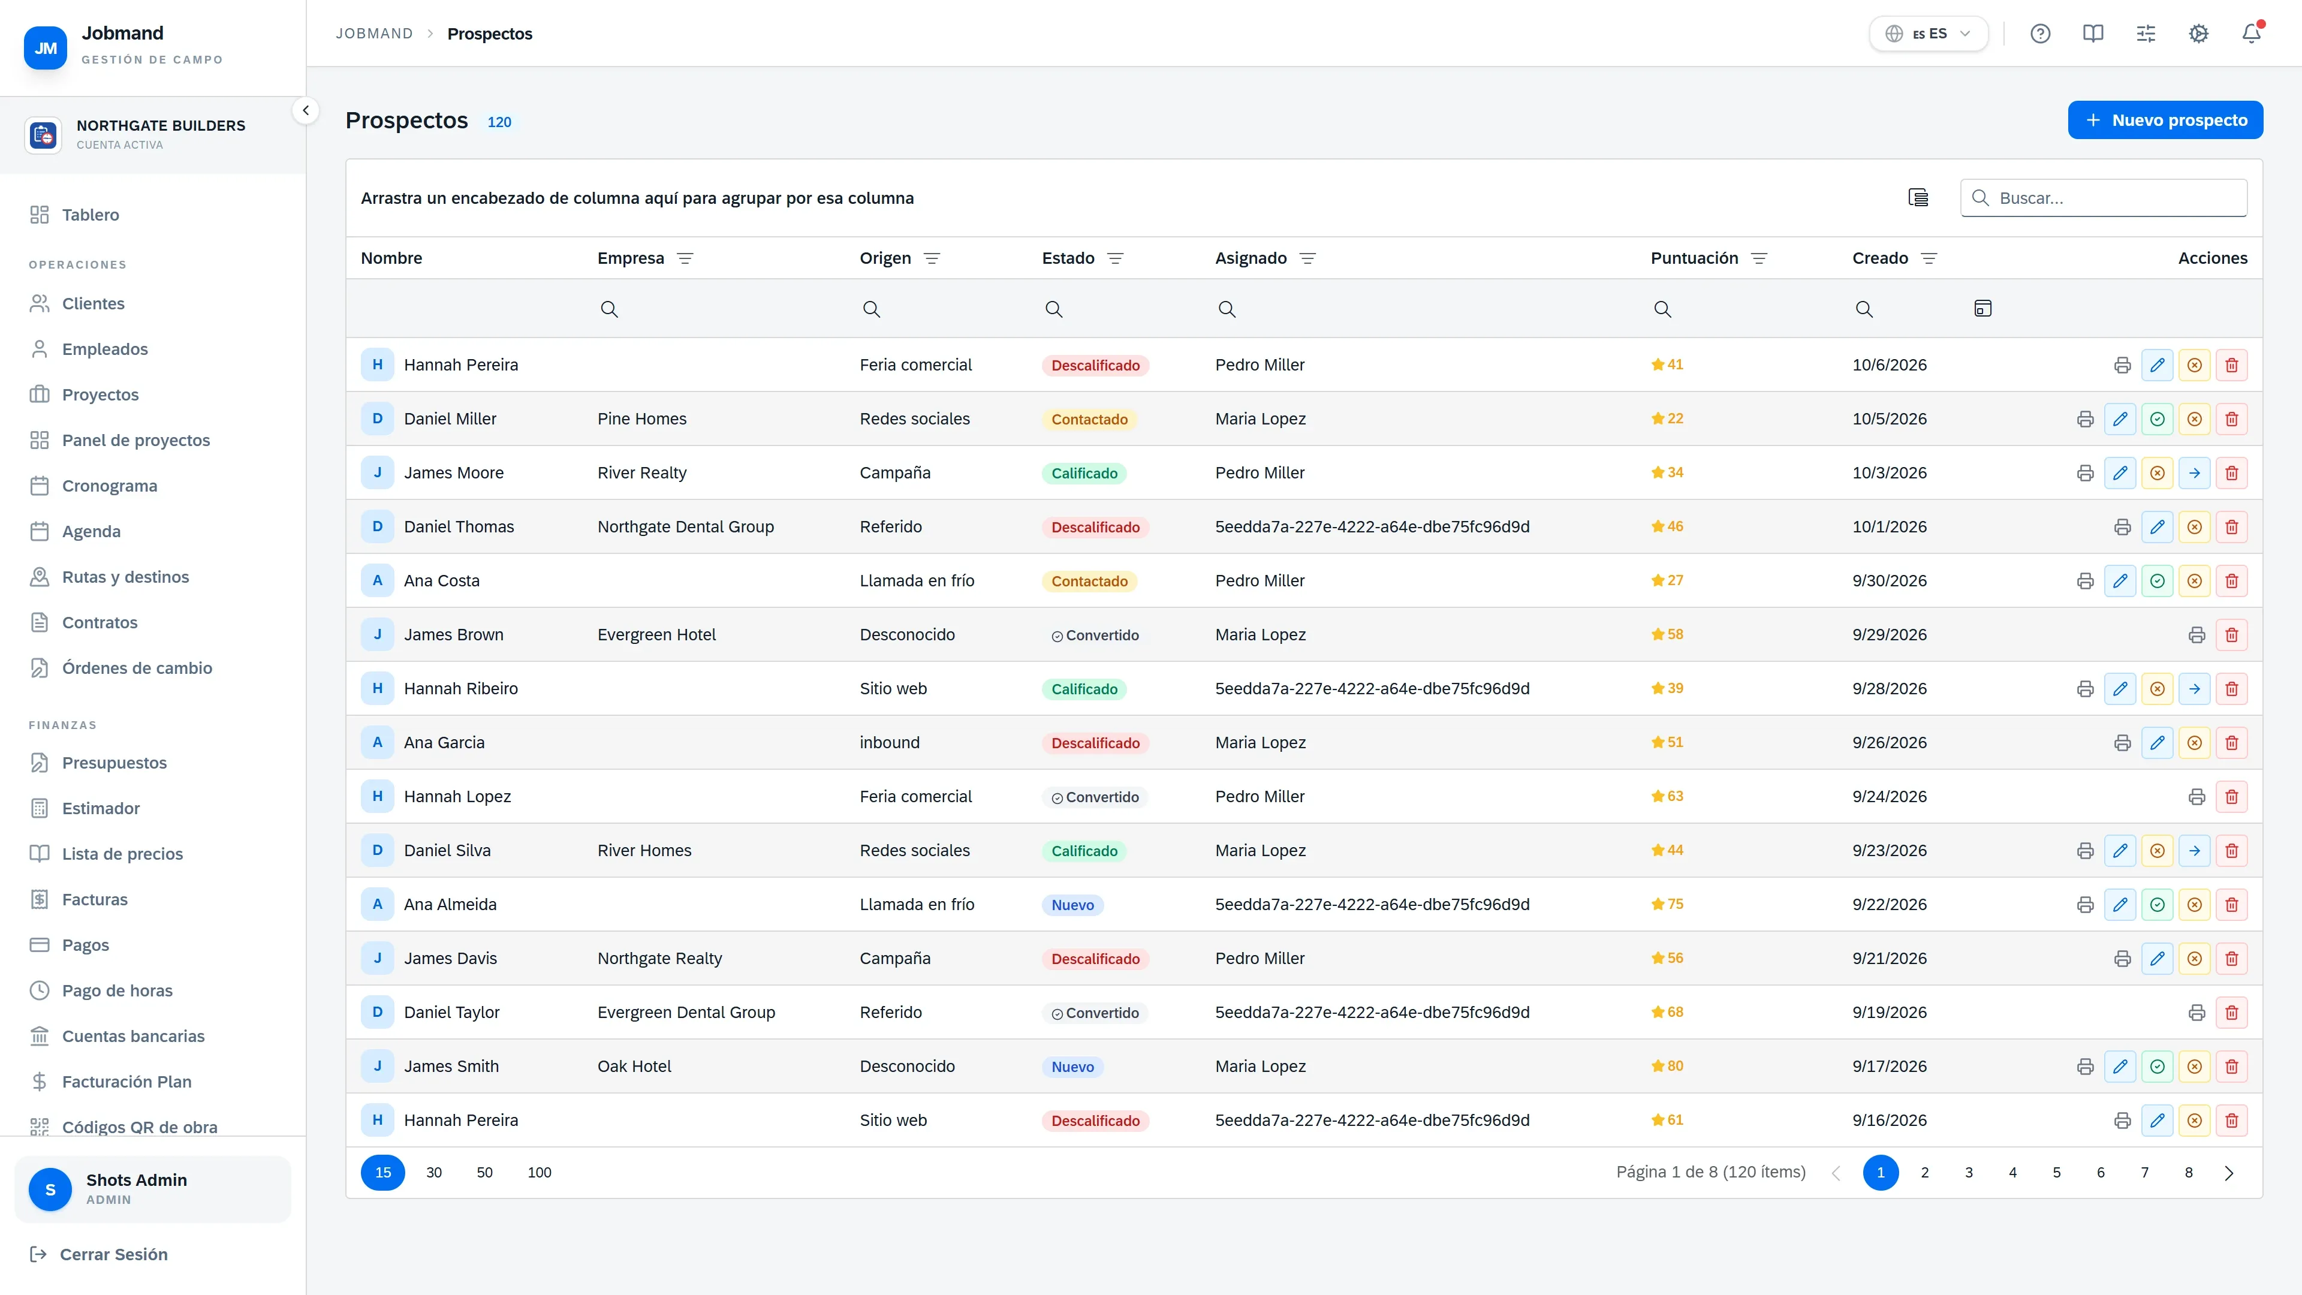Open the help question mark icon

coord(2040,34)
